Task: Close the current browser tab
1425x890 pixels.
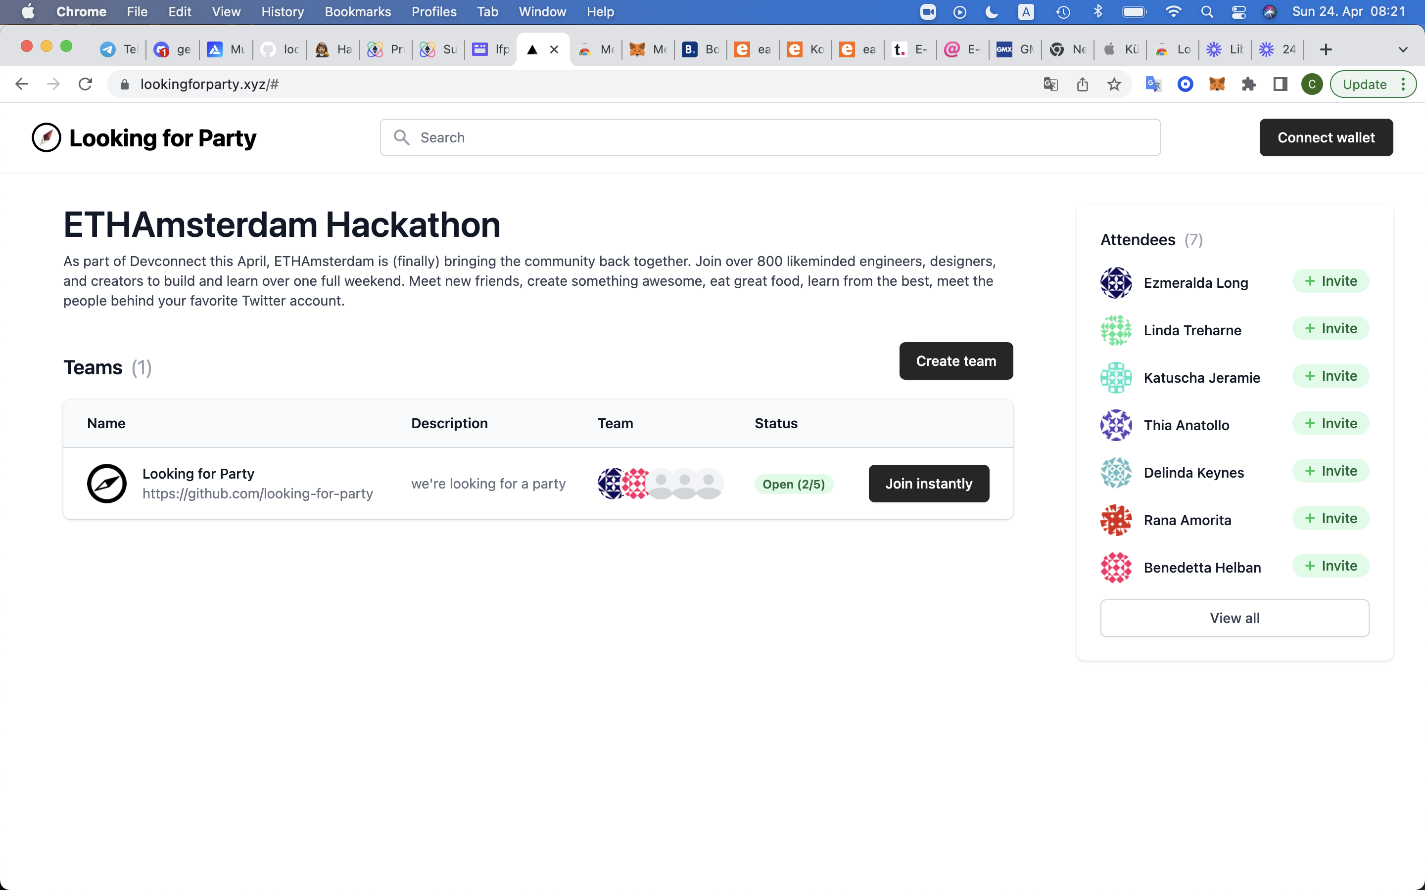Action: pos(554,49)
